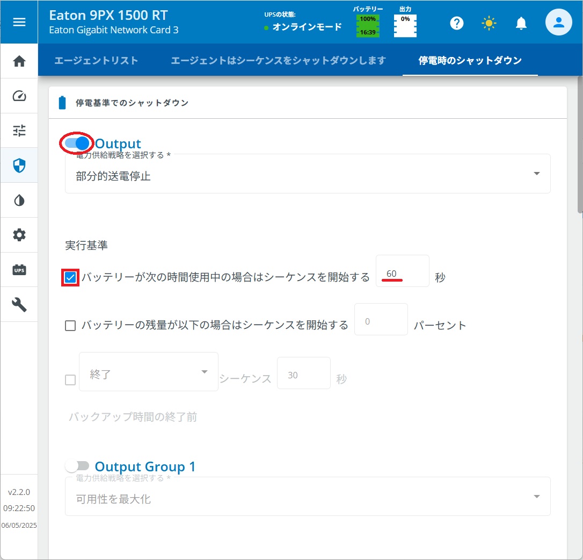Screen dimensions: 583x560
Task: Click the v2.2.0 version text
Action: click(x=19, y=492)
